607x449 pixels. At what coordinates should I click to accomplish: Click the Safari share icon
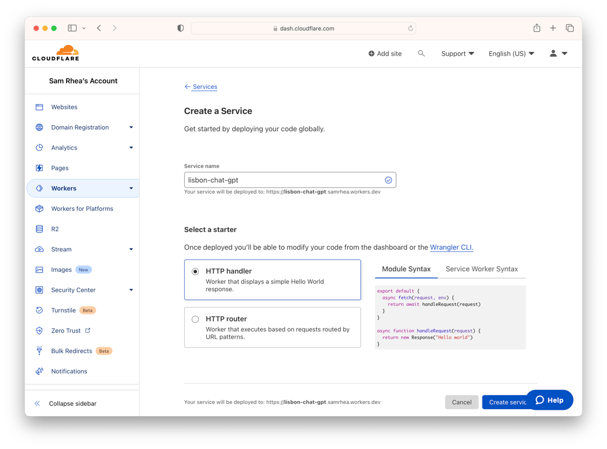(537, 28)
